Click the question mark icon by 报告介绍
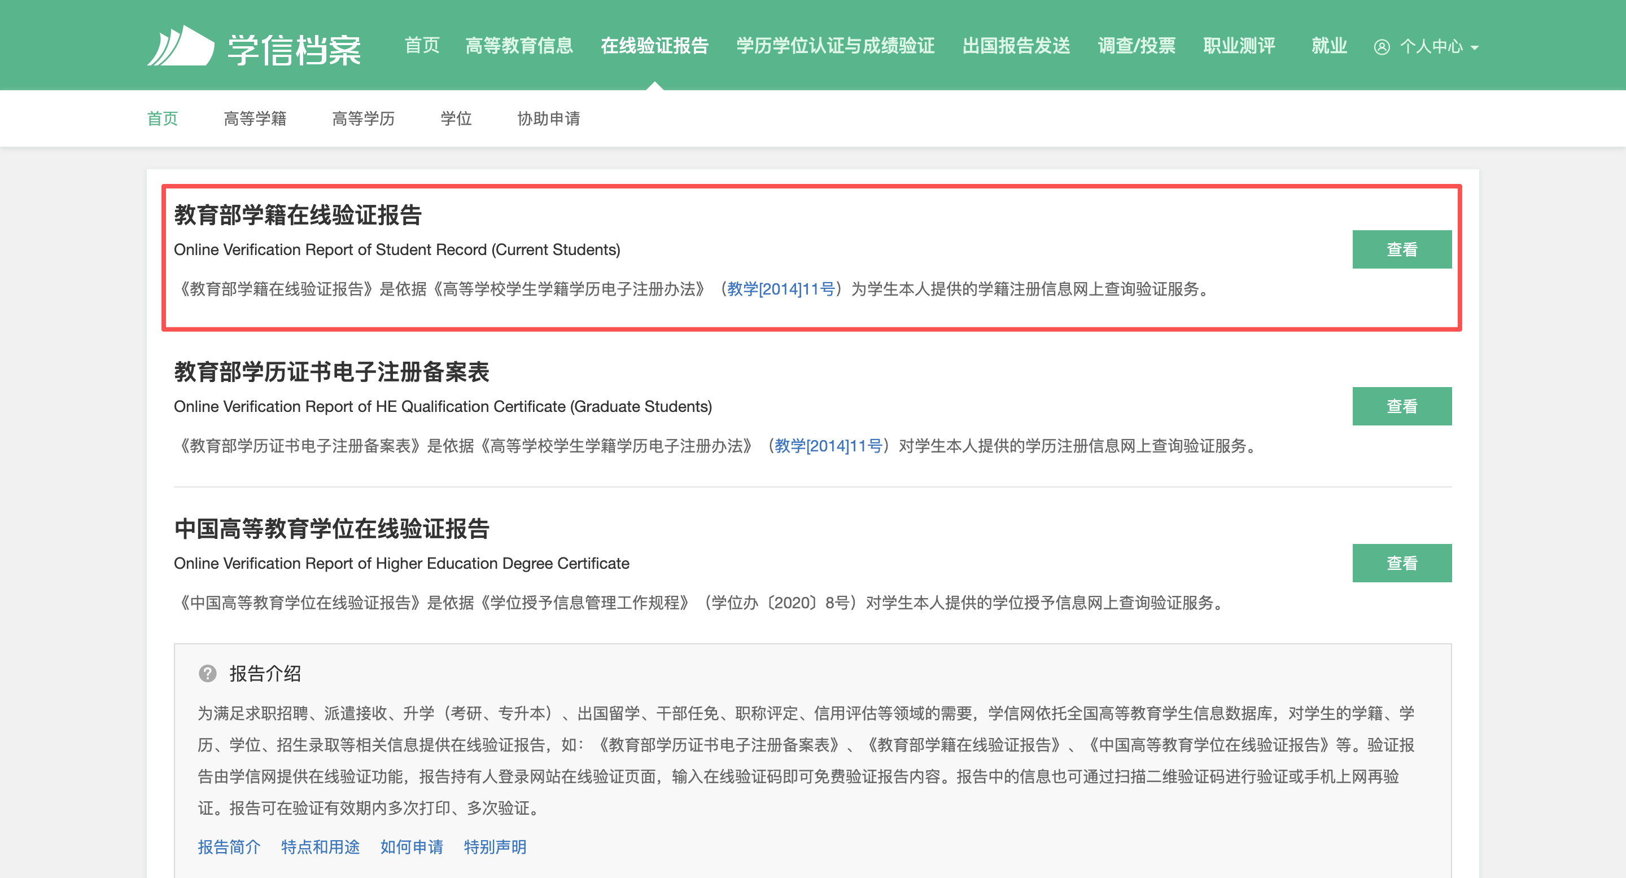Image resolution: width=1626 pixels, height=878 pixels. [207, 673]
